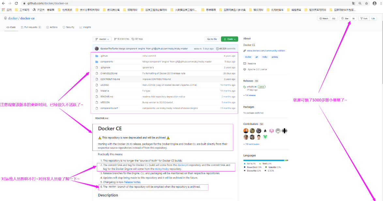Switch to the Code tab
Viewport: 383px width, 201px height.
pyautogui.click(x=11, y=27)
